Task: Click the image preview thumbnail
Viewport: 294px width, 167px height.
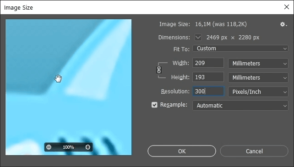Action: pos(68,87)
